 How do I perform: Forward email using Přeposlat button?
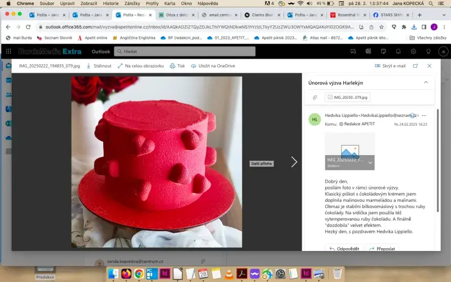tap(381, 248)
